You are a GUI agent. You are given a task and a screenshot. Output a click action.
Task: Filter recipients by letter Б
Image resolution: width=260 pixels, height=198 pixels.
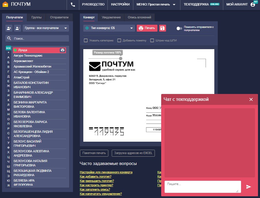pos(8,62)
